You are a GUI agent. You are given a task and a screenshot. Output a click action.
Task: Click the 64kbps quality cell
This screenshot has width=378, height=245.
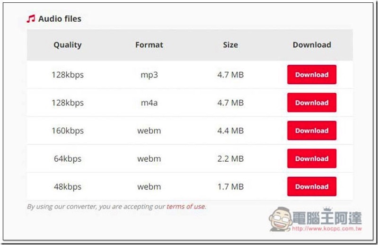tap(68, 158)
